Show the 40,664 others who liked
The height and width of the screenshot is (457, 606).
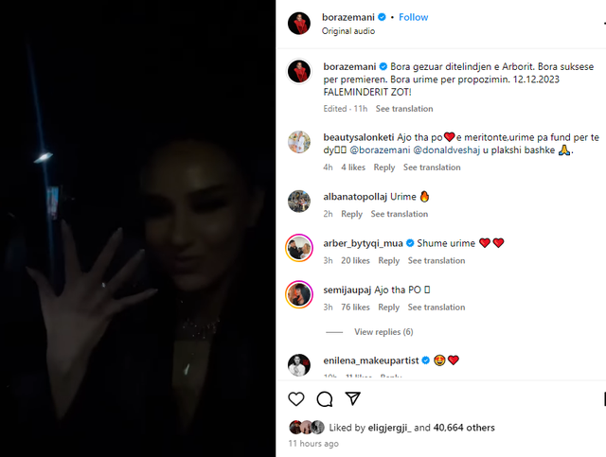[464, 428]
